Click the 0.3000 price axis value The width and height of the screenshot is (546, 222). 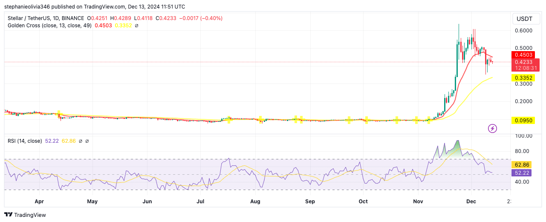tap(523, 84)
